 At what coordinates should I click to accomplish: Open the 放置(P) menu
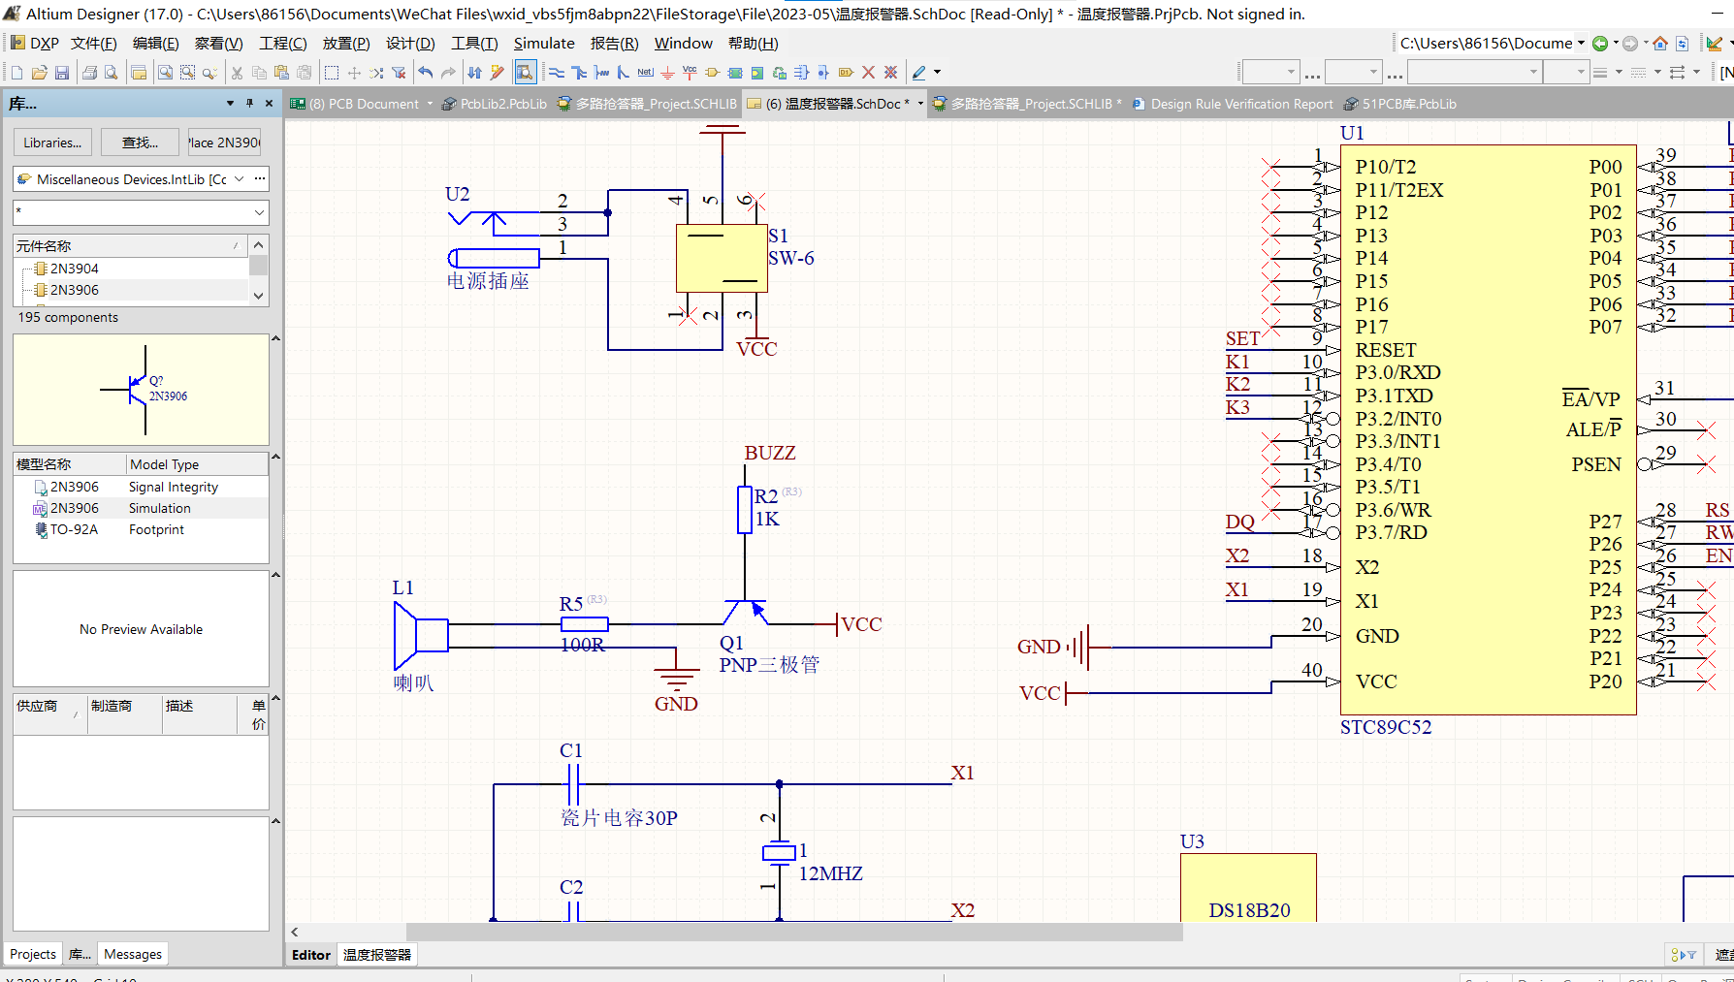point(346,44)
